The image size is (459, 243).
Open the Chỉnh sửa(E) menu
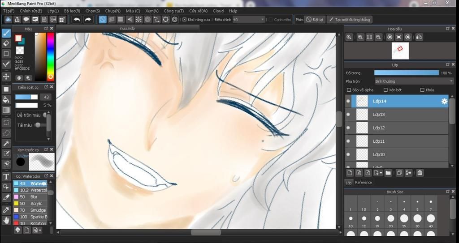click(31, 11)
